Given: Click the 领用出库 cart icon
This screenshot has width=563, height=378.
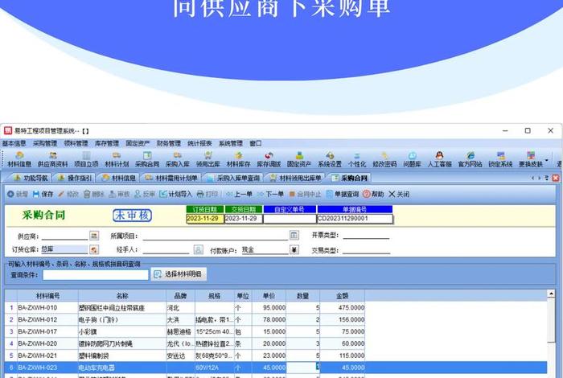Looking at the screenshot, I should click(x=208, y=159).
